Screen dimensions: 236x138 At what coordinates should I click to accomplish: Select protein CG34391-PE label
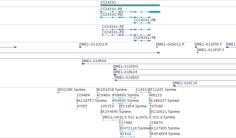point(113,27)
